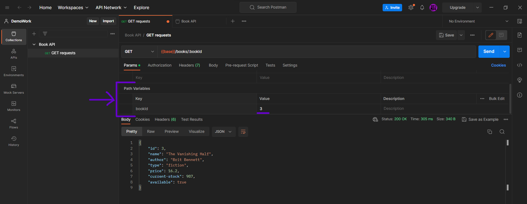Open the user avatar menu

(433, 7)
